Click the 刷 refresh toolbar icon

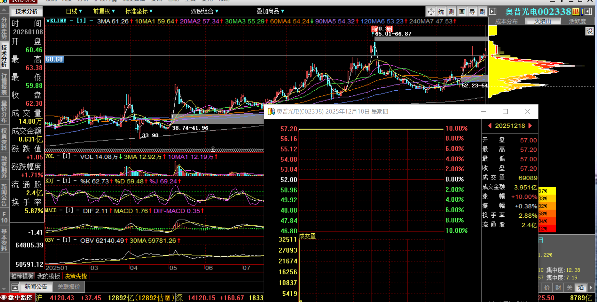(x=482, y=12)
